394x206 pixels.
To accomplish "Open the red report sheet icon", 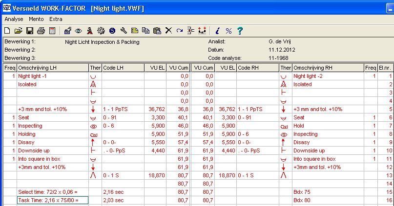I will 52,31.
